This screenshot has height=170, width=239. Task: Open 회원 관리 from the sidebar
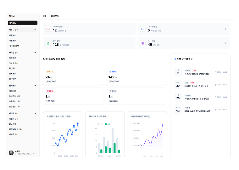pos(13,35)
